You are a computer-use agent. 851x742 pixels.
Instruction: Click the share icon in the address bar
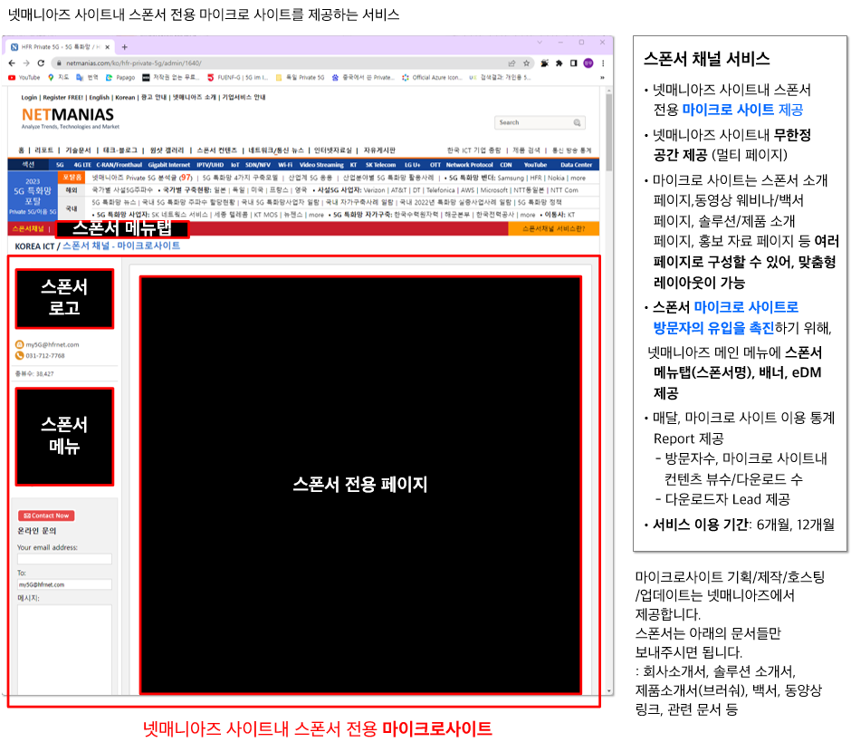tap(512, 63)
